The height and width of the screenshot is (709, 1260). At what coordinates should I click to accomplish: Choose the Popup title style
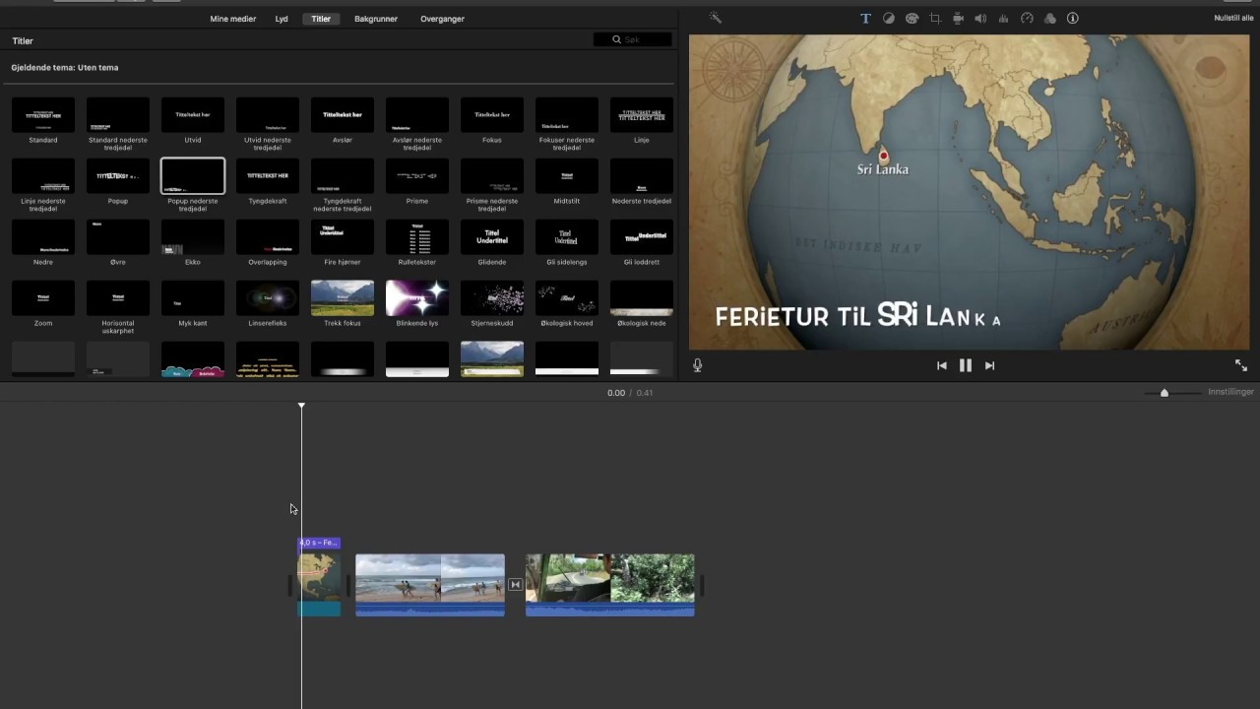tap(118, 176)
